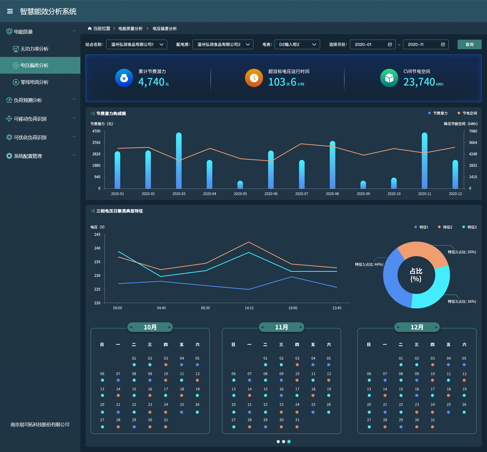
Task: Open calendar icon in end month field
Action: tap(443, 44)
